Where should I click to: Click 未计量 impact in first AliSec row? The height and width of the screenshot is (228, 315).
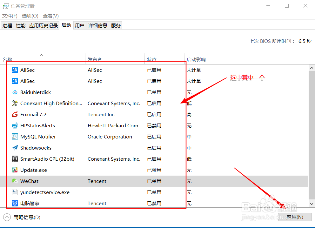tap(194, 70)
